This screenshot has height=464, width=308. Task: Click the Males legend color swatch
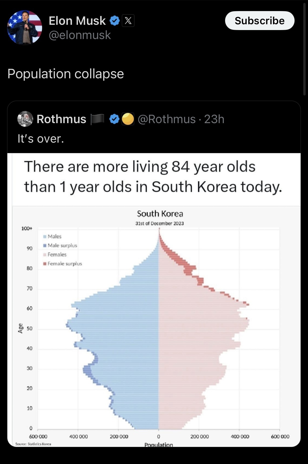[45, 236]
